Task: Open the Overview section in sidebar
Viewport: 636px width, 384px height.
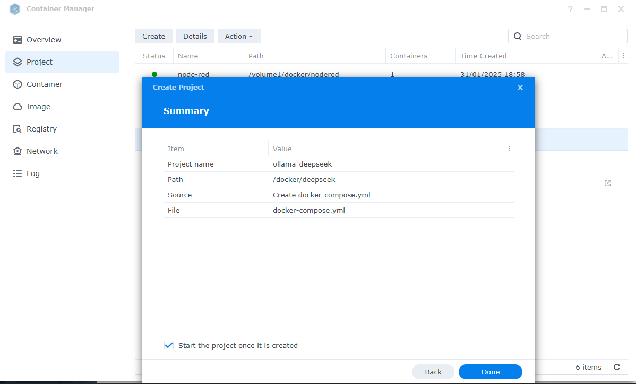Action: point(62,40)
